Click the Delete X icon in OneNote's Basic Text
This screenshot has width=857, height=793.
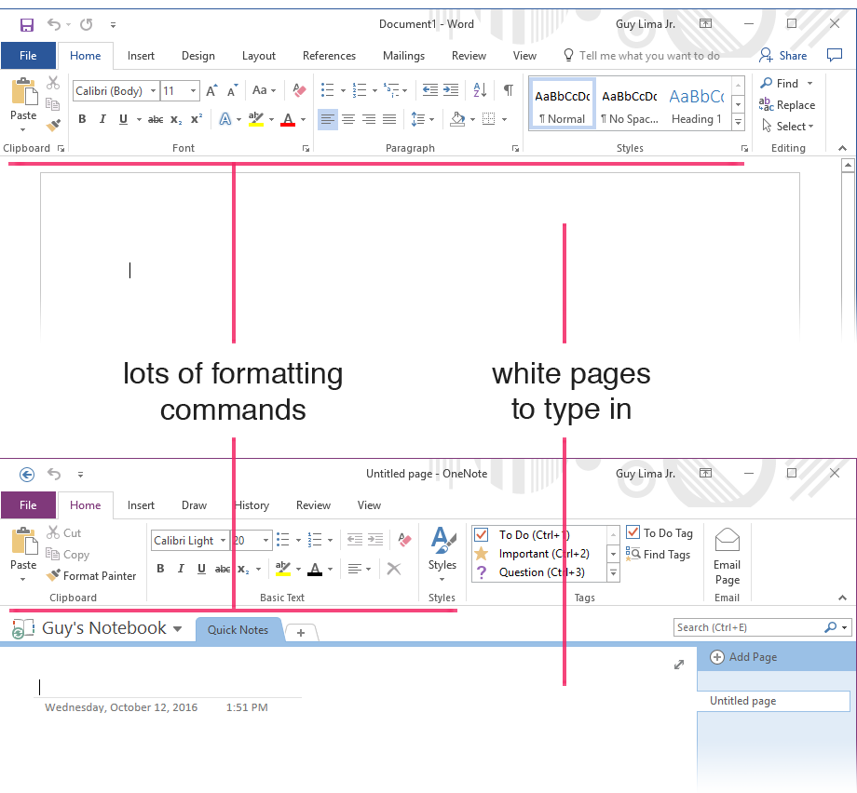pos(393,569)
